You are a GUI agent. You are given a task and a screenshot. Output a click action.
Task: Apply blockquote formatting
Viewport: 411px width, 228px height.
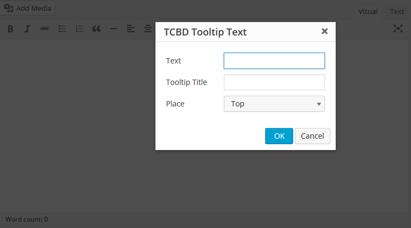(x=96, y=29)
